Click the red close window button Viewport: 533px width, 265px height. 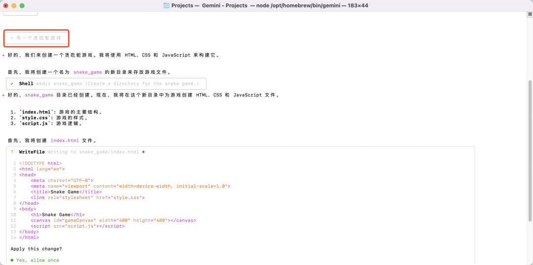(x=6, y=6)
